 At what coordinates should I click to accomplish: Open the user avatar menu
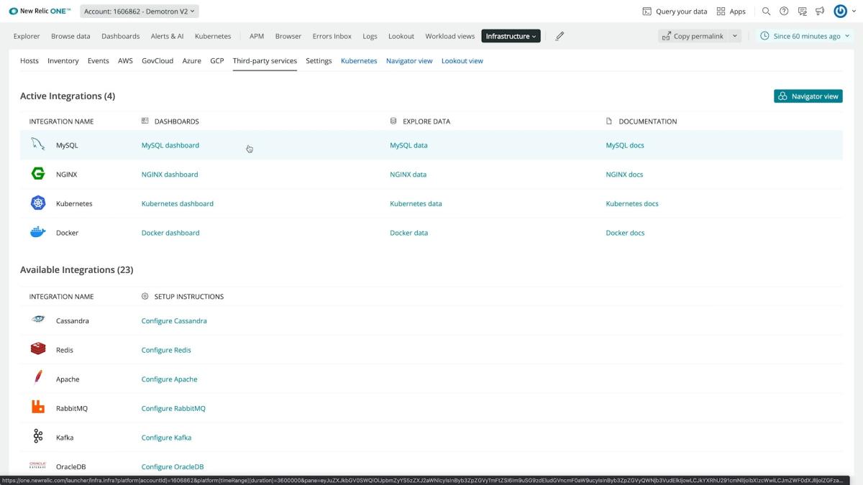pyautogui.click(x=840, y=11)
